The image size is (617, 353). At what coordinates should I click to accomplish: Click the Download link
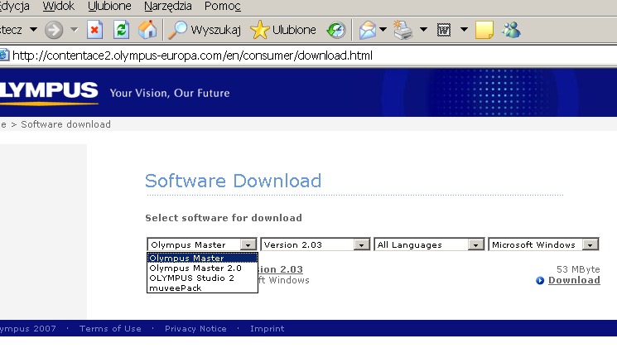(573, 280)
